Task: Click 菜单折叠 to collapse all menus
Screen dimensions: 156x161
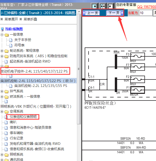Action: coord(30,19)
